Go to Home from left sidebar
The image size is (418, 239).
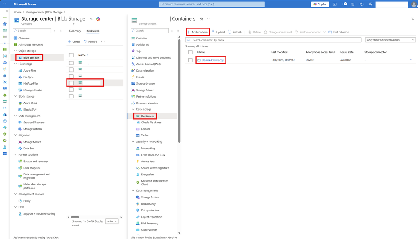click(x=5, y=24)
